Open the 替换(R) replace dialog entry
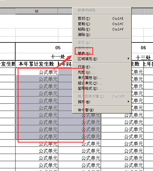Screen dimensions: 153x171 (x=102, y=53)
